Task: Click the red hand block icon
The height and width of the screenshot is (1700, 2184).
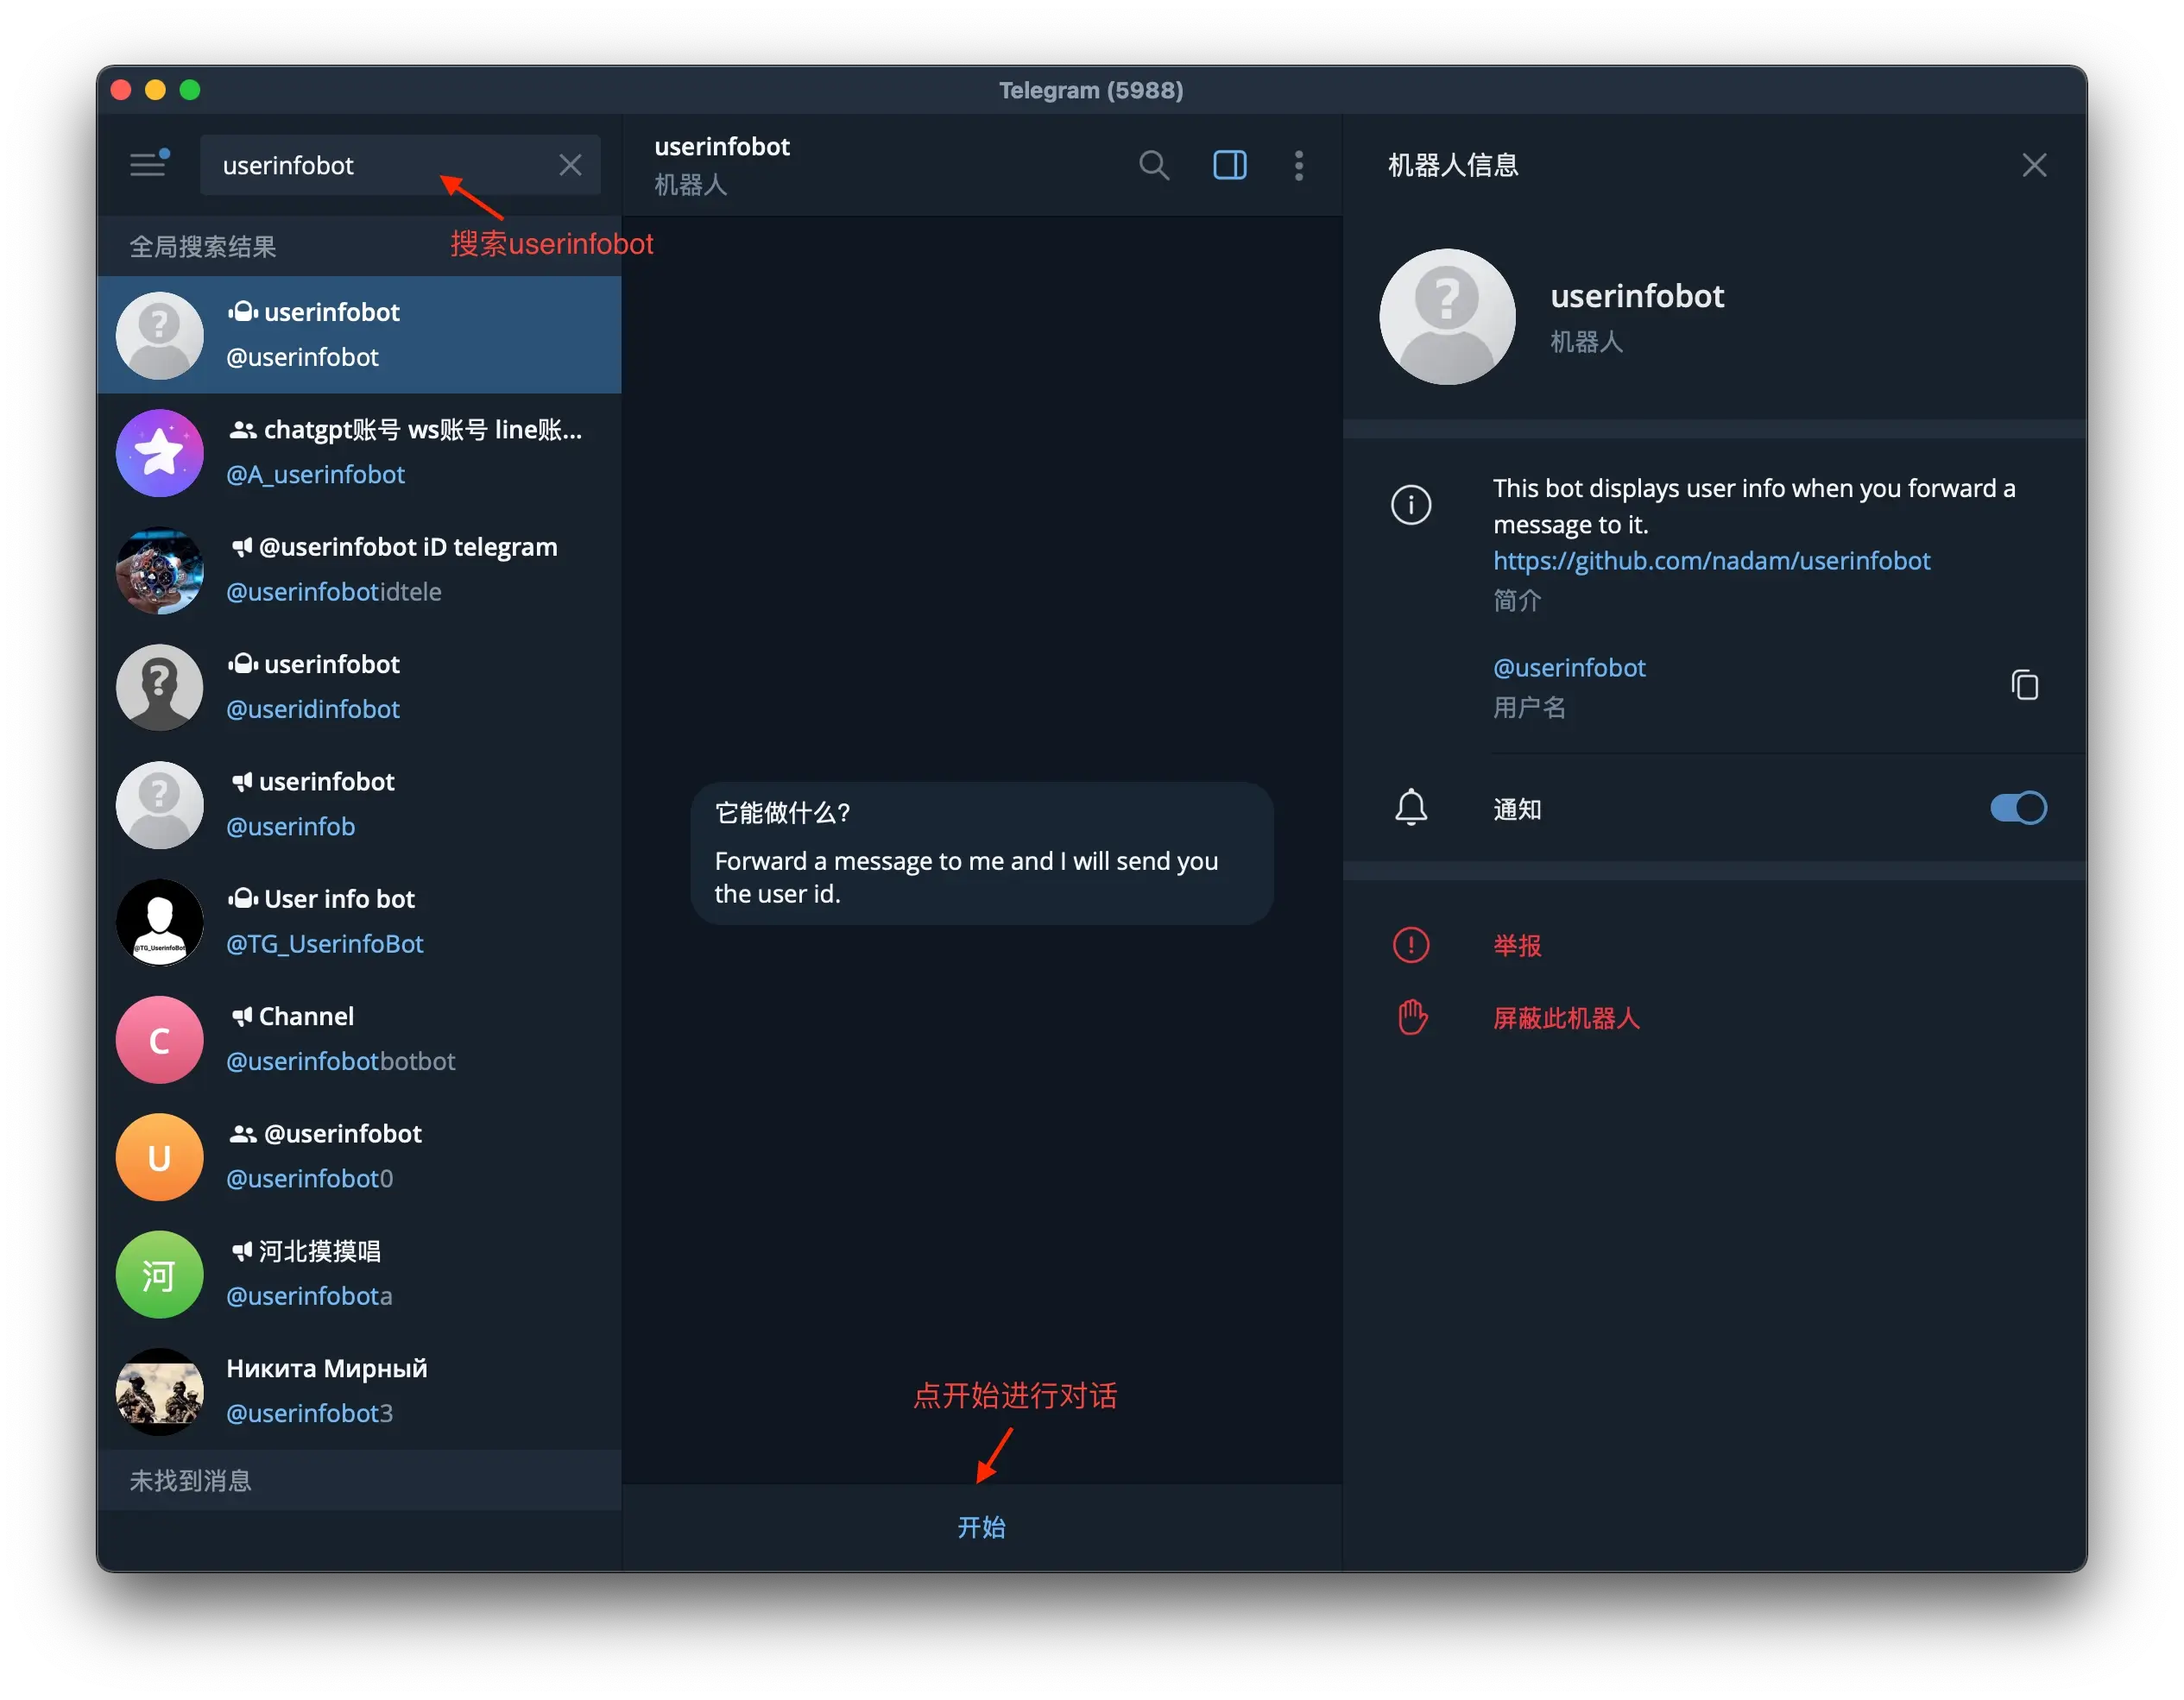Action: (x=1411, y=1017)
